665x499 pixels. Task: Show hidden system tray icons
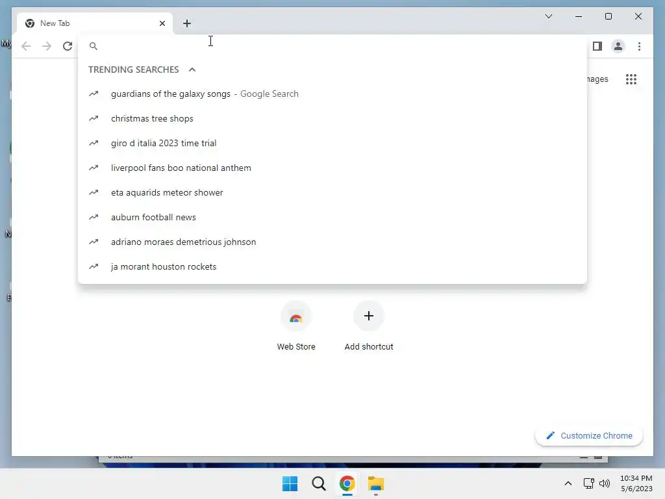tap(568, 483)
